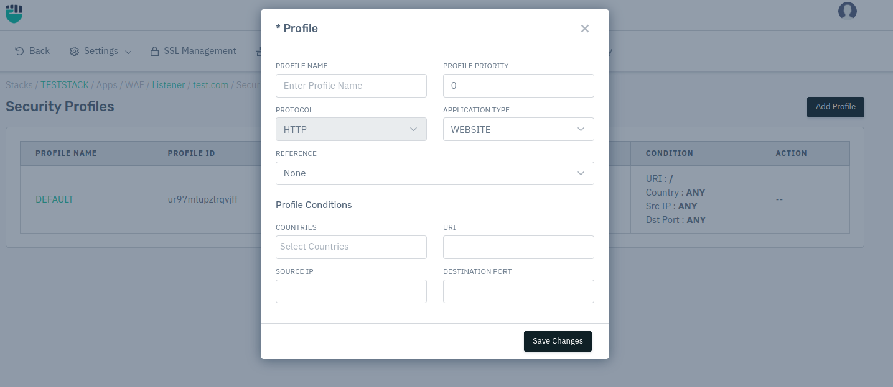This screenshot has height=387, width=893.
Task: Click the Destination Port input field
Action: [518, 291]
